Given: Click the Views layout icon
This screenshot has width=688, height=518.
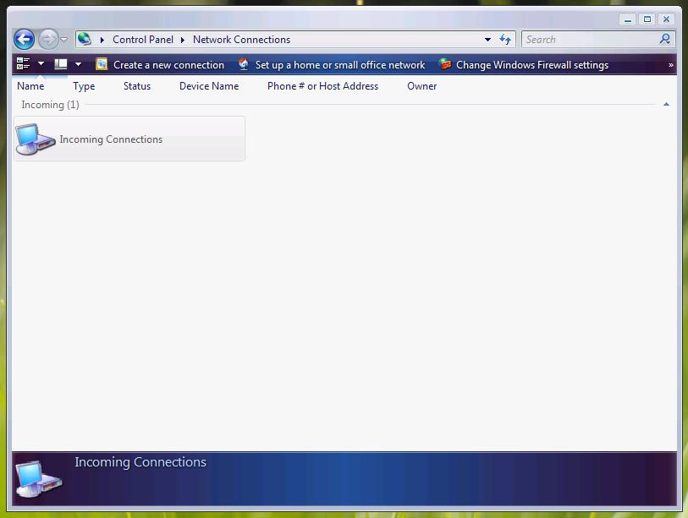Looking at the screenshot, I should click(x=61, y=64).
